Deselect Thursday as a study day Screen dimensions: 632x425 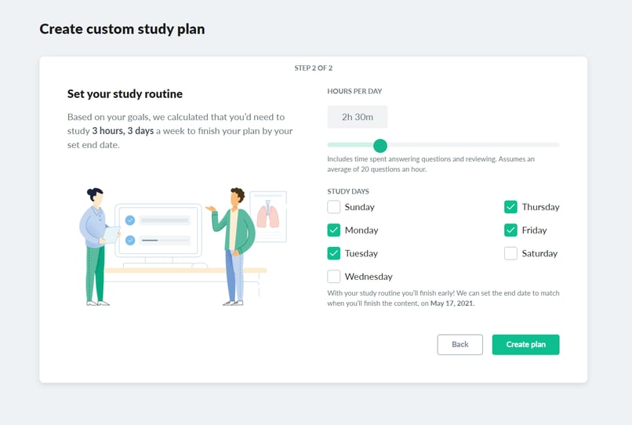tap(510, 207)
